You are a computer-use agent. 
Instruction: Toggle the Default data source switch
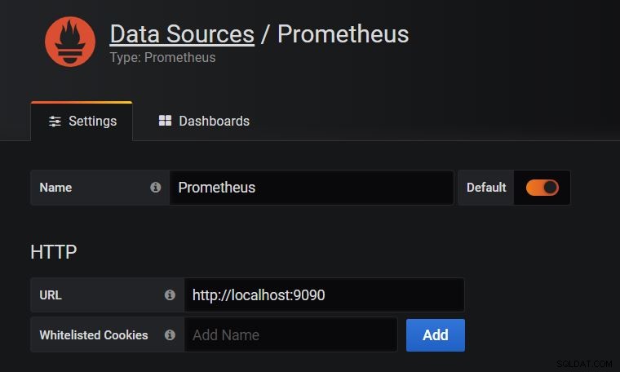click(542, 188)
